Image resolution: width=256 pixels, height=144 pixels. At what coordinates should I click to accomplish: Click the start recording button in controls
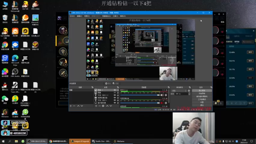pyautogui.click(x=202, y=93)
